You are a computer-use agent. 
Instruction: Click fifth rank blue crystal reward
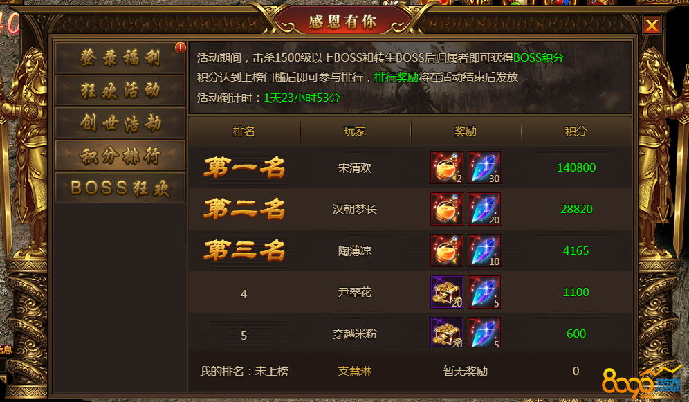point(484,333)
